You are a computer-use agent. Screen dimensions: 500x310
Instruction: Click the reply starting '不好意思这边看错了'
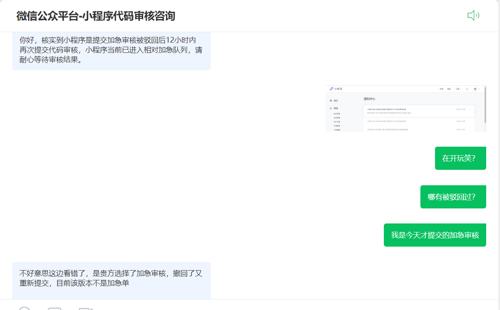[111, 280]
